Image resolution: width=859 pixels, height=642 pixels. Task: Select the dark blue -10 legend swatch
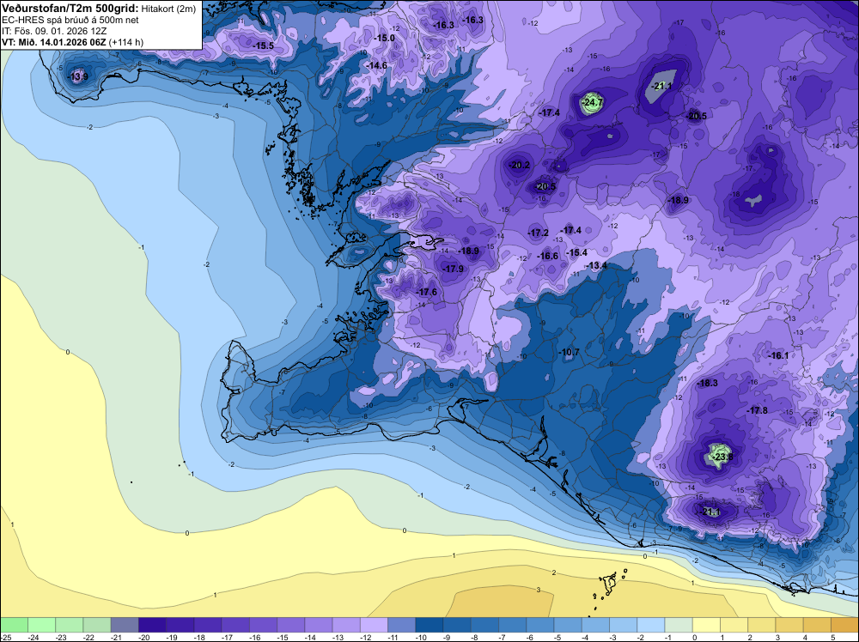point(429,625)
